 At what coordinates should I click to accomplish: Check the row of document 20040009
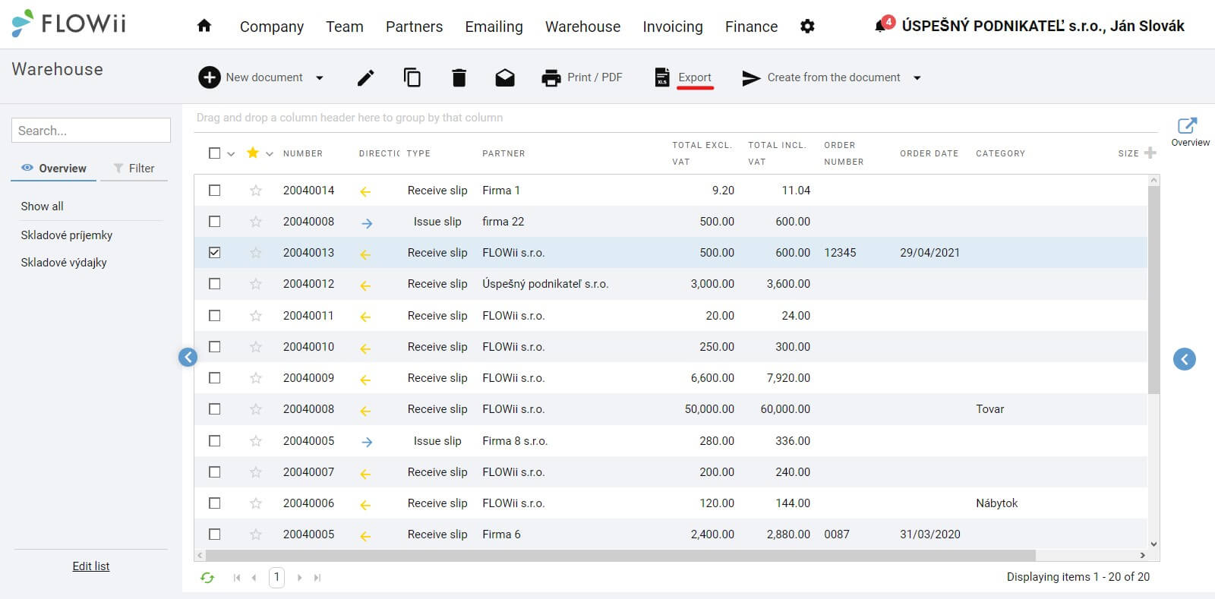coord(215,378)
